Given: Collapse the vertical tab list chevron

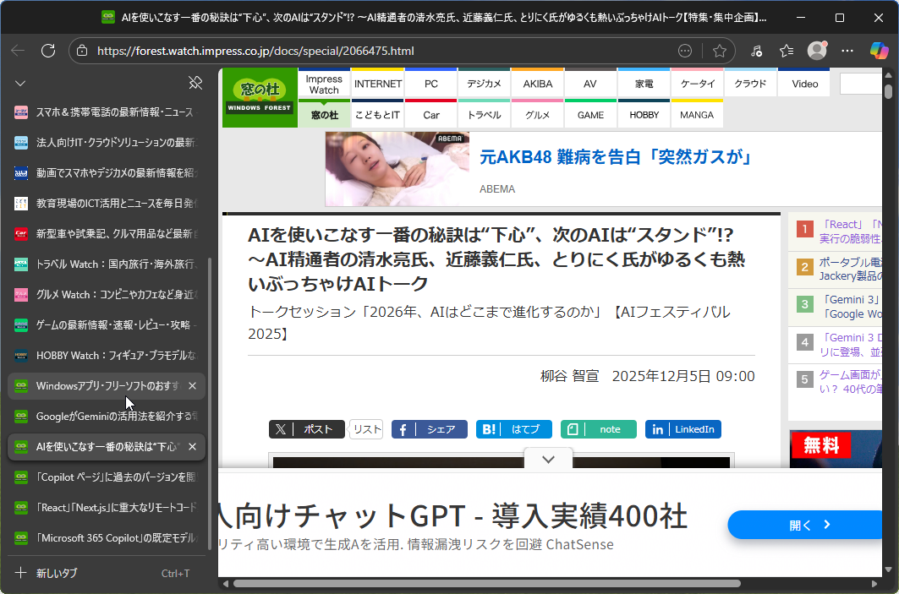Looking at the screenshot, I should (19, 83).
